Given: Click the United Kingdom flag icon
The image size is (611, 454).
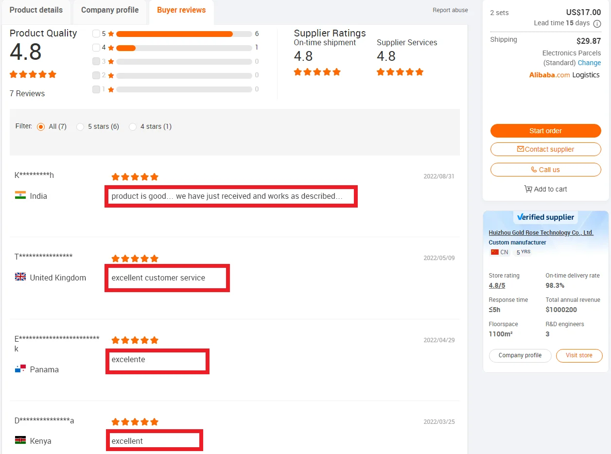Looking at the screenshot, I should pos(20,277).
